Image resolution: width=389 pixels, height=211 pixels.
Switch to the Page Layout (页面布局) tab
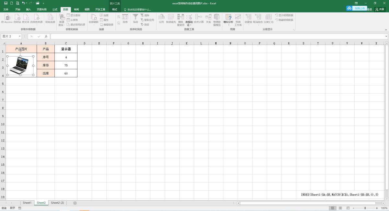pos(41,10)
